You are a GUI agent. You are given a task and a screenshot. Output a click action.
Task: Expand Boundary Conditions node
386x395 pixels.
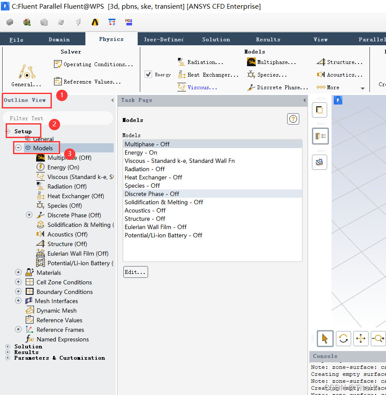[18, 291]
